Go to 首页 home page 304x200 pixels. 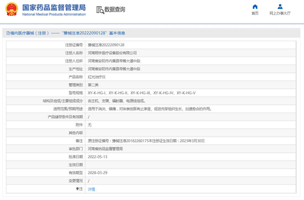pyautogui.click(x=255, y=13)
